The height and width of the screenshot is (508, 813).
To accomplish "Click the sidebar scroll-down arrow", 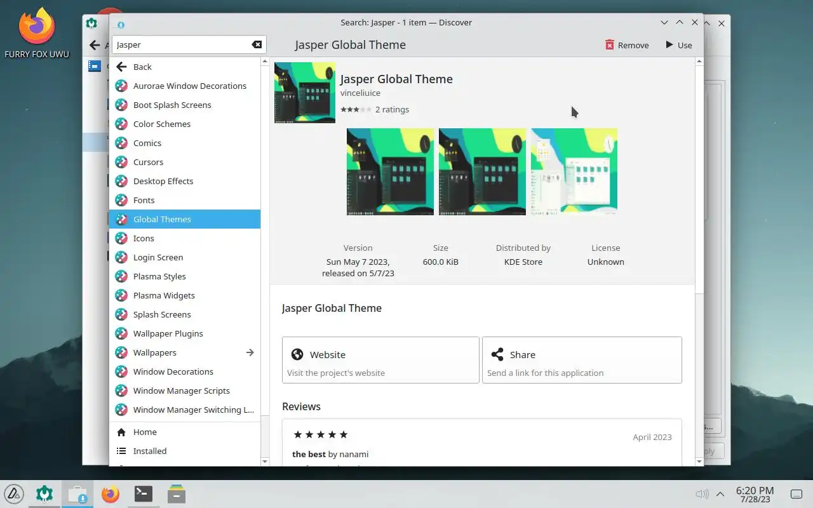I will (265, 462).
